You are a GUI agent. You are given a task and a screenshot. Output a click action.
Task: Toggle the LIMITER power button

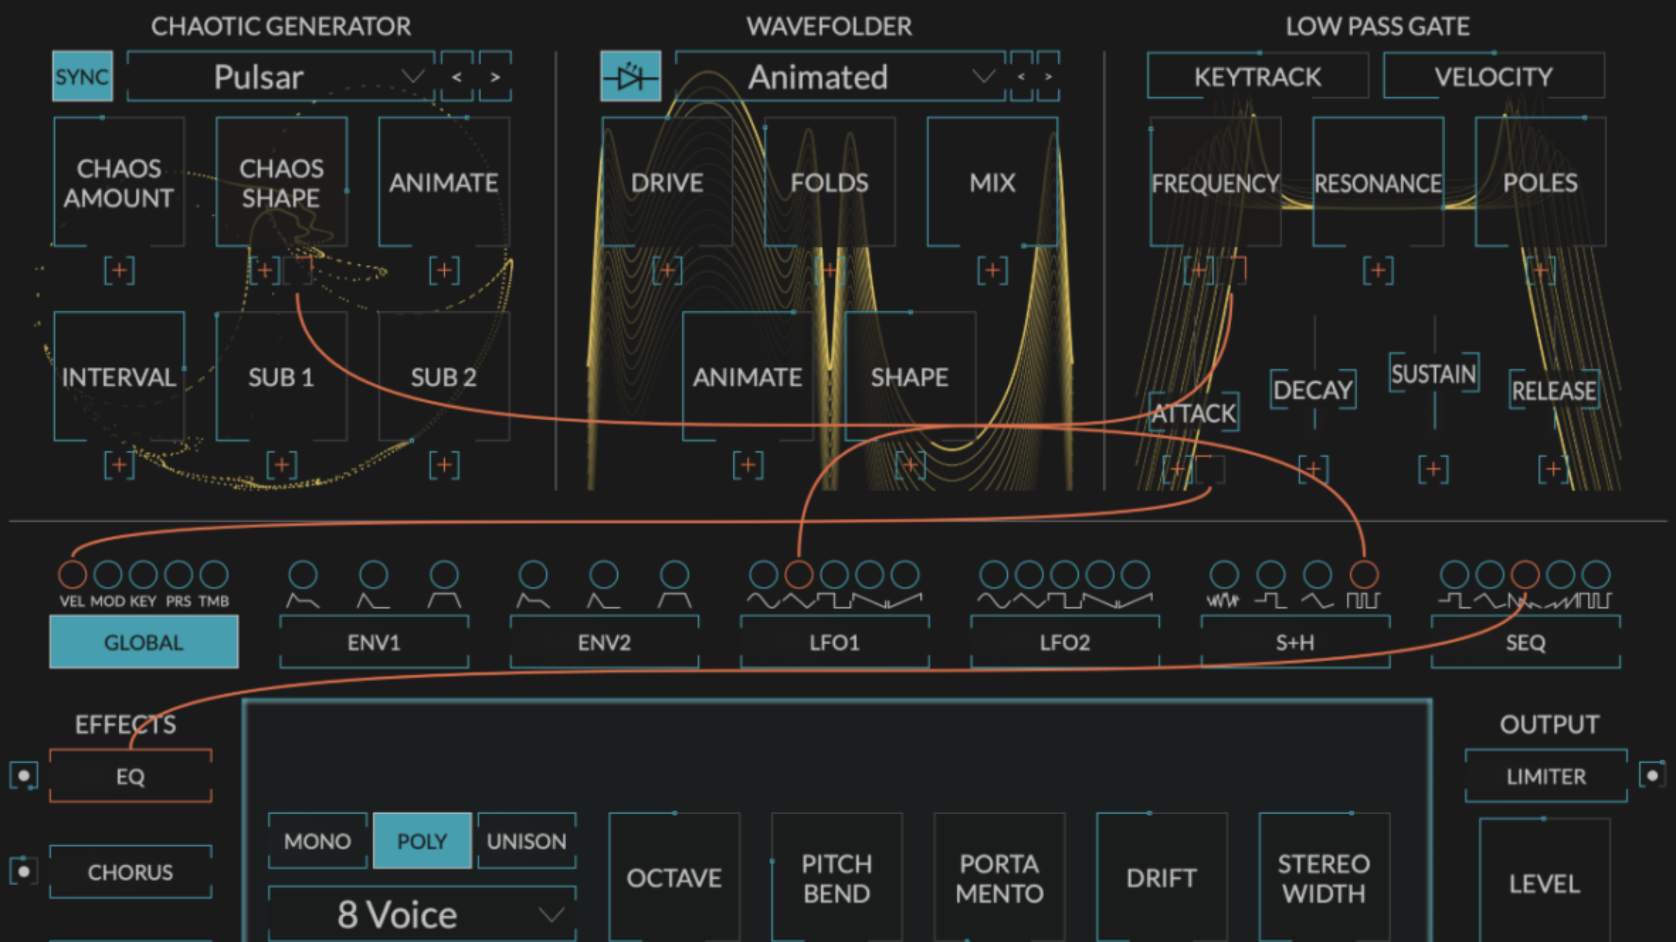tap(1652, 775)
